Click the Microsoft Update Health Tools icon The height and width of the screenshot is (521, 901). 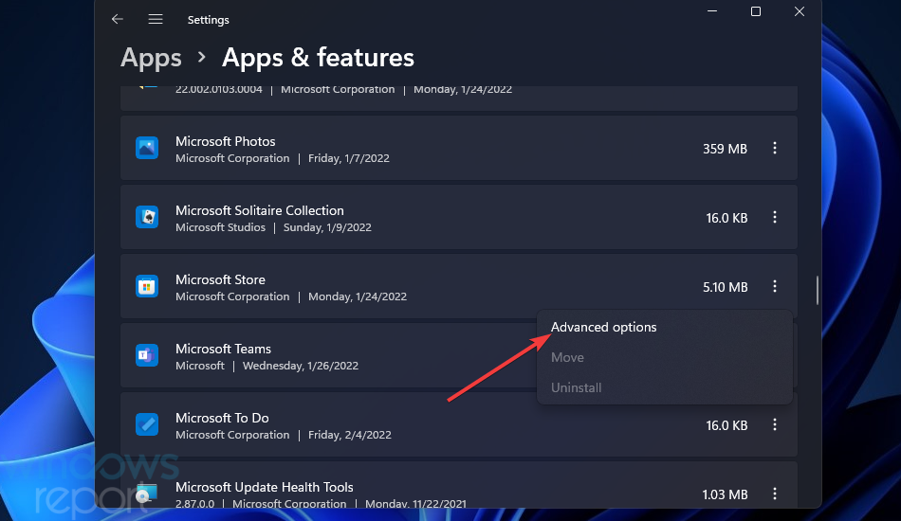point(147,494)
